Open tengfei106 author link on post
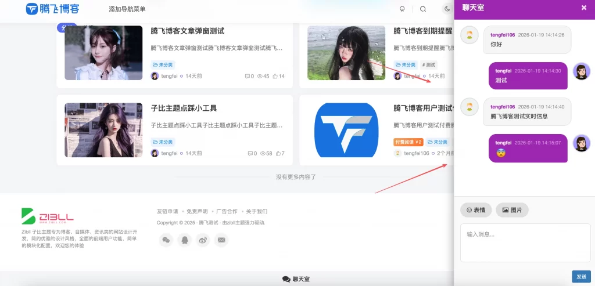Viewport: 595px width, 286px height. [x=417, y=153]
